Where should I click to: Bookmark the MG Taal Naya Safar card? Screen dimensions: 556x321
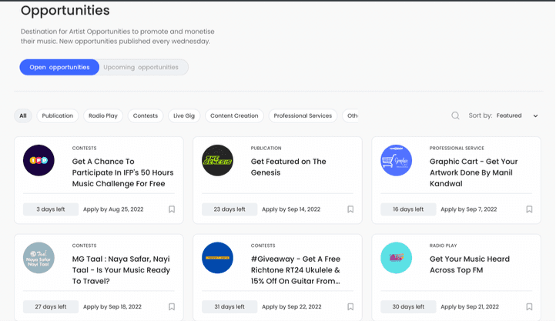click(x=172, y=307)
